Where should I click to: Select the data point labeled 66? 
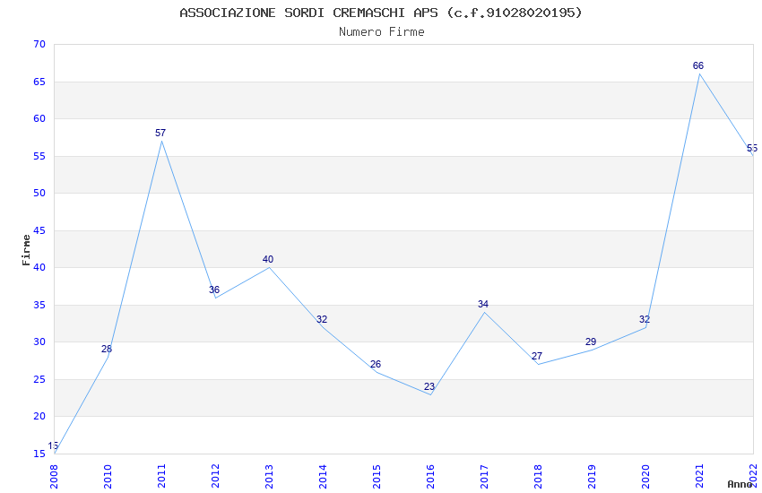coord(699,74)
